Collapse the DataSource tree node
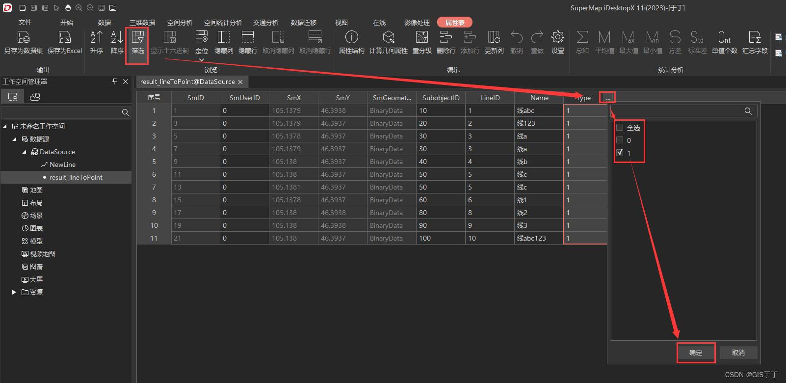 tap(24, 152)
